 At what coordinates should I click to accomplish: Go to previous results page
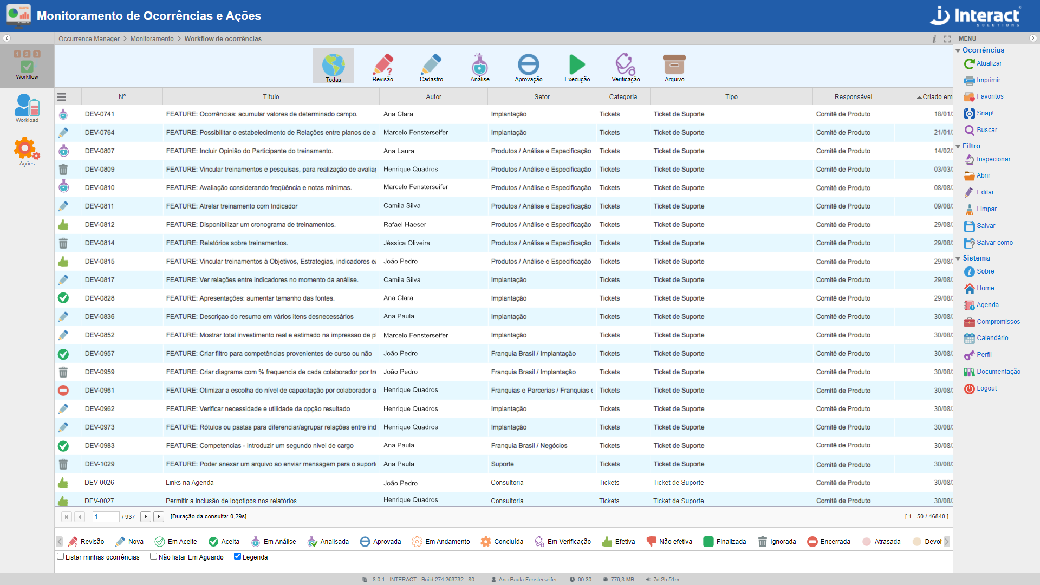80,517
